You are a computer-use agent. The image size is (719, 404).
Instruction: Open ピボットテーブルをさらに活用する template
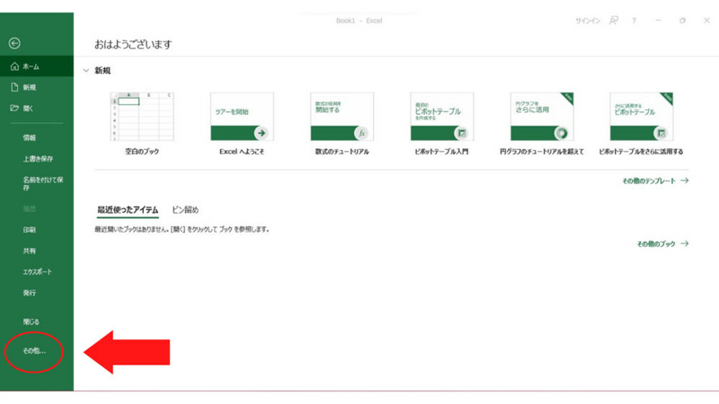tap(642, 117)
